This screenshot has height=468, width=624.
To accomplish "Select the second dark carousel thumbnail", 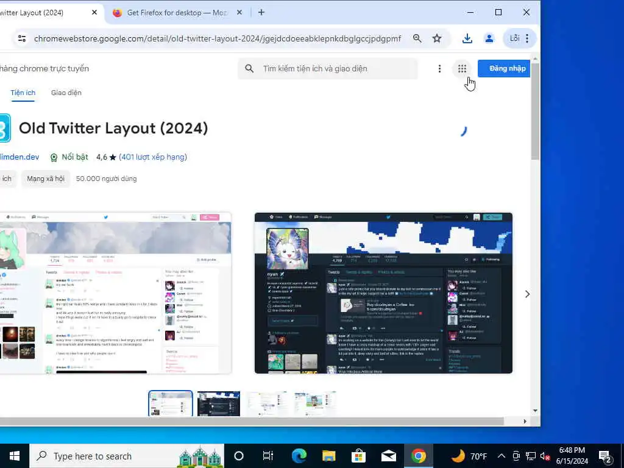I will pos(219,403).
